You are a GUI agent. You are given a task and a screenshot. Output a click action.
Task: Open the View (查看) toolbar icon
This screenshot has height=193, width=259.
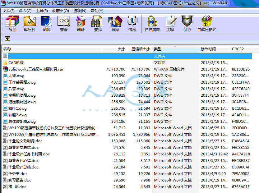click(64, 21)
